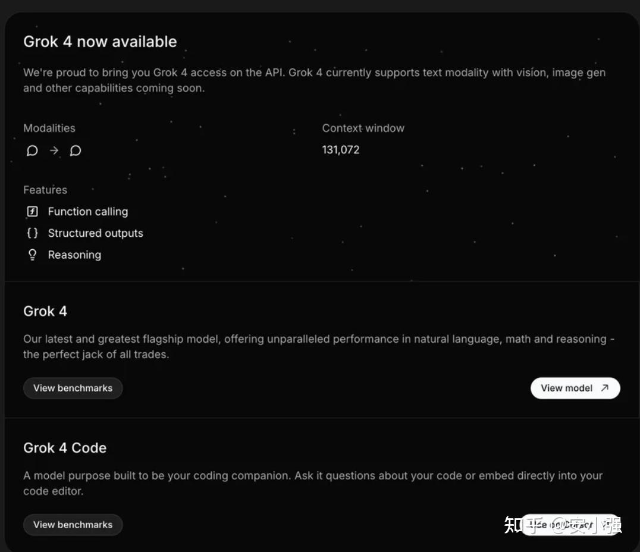Click the Grok 4 now available heading
This screenshot has height=552, width=640.
click(100, 42)
